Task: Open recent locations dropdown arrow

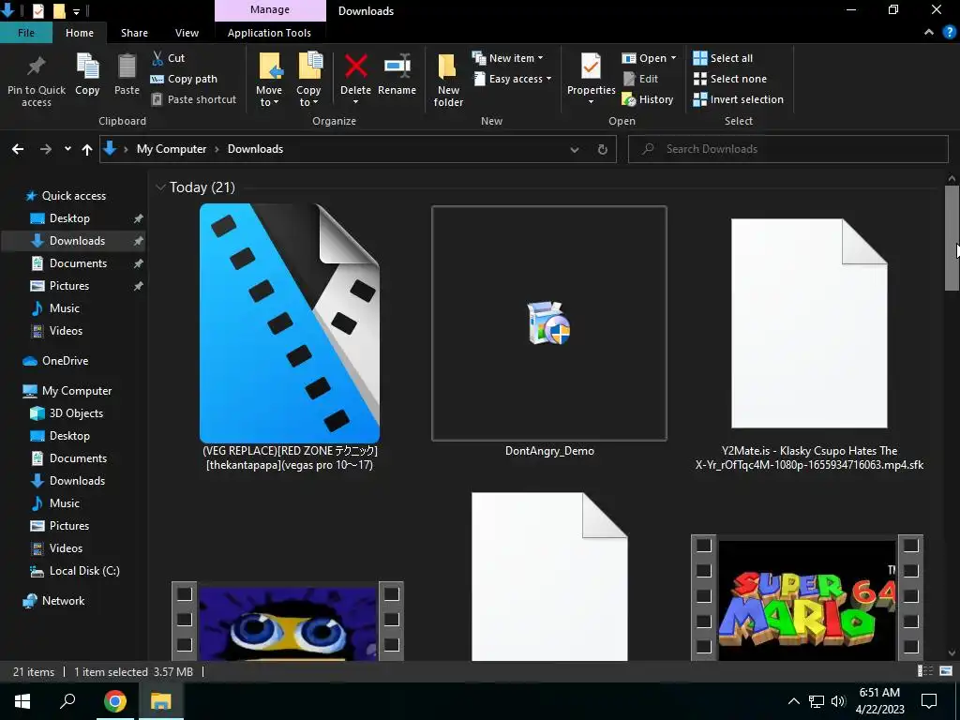Action: [67, 149]
